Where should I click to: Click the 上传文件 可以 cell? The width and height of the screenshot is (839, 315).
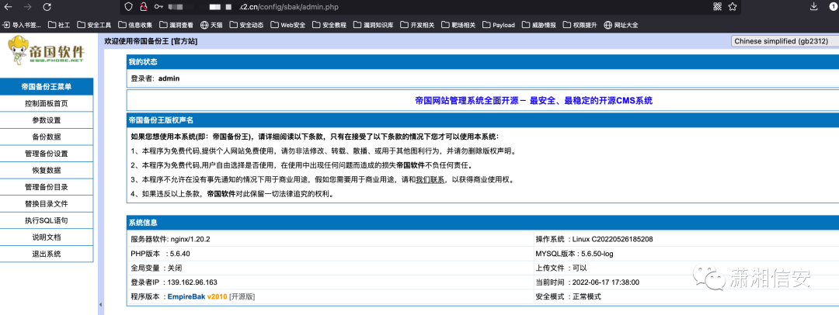[686, 268]
